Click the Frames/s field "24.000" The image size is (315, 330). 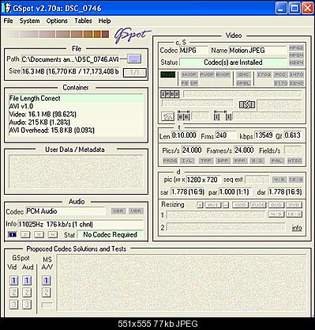[x=244, y=150]
